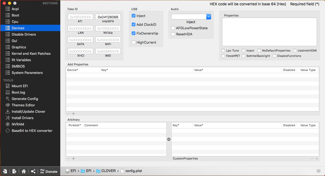Enable the HighCurrent checkbox
Image resolution: width=325 pixels, height=176 pixels.
point(134,42)
